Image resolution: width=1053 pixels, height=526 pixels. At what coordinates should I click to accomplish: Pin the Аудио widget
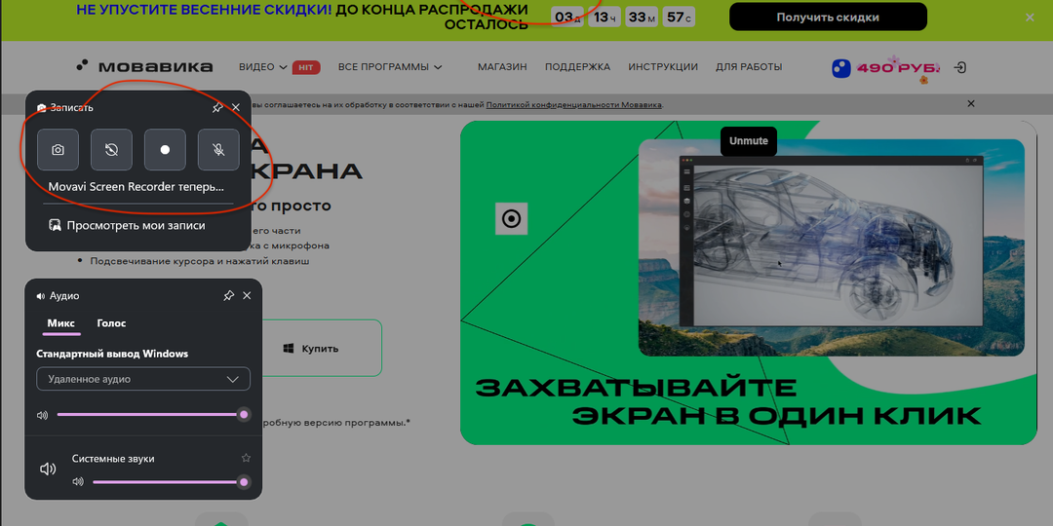tap(228, 296)
